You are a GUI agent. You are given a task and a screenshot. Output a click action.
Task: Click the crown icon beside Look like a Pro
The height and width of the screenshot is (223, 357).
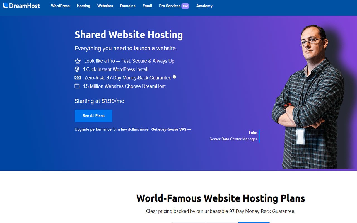click(78, 61)
